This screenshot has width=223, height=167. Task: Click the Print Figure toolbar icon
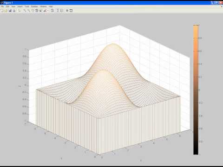tap(14, 11)
